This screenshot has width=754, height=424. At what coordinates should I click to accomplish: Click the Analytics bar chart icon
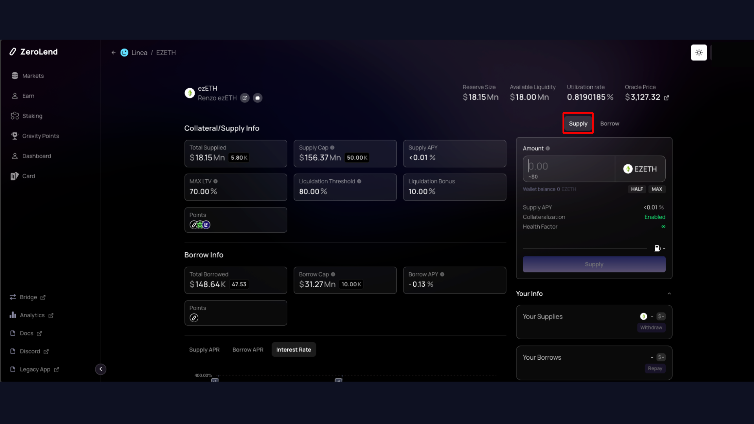[13, 315]
